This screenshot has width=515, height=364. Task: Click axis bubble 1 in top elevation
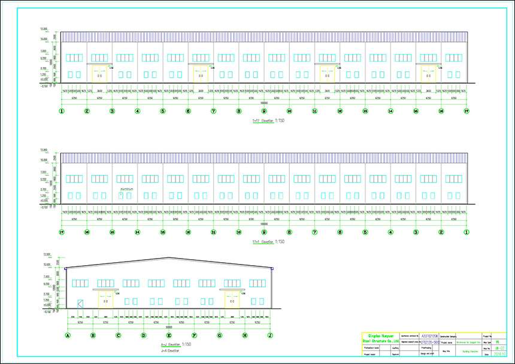pyautogui.click(x=62, y=111)
